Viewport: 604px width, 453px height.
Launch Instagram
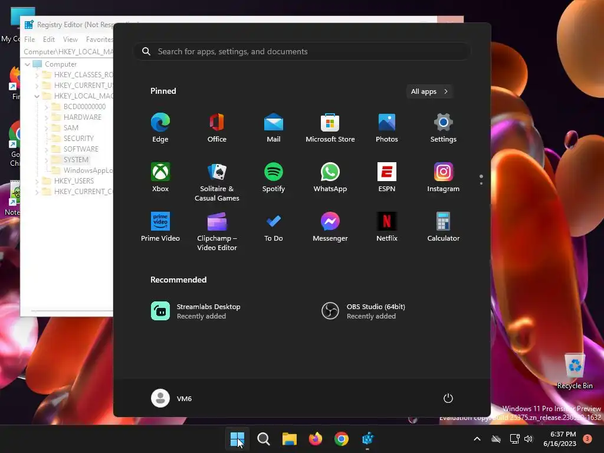tap(444, 177)
